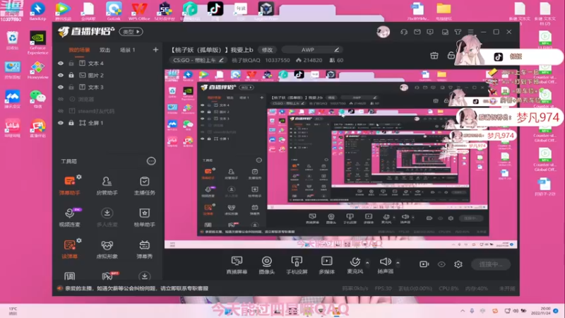Unlock the 图片 2 layer
This screenshot has width=565, height=318.
tap(71, 75)
